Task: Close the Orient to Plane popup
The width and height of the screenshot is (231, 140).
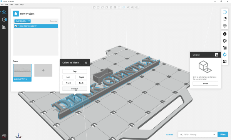Action: 86,63
